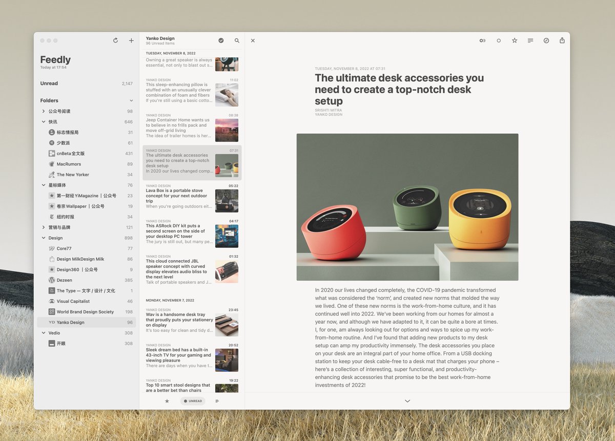The image size is (615, 441).
Task: Open The Type feed
Action: (x=86, y=291)
